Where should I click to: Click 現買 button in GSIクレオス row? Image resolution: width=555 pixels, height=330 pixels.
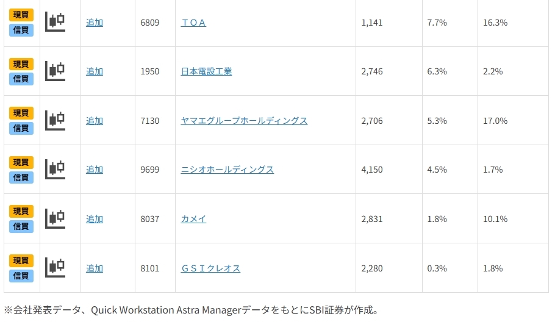[21, 260]
